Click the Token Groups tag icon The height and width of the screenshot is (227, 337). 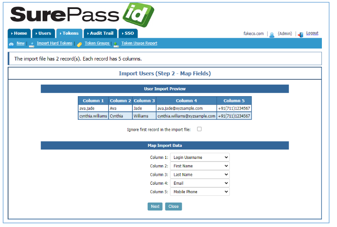79,45
